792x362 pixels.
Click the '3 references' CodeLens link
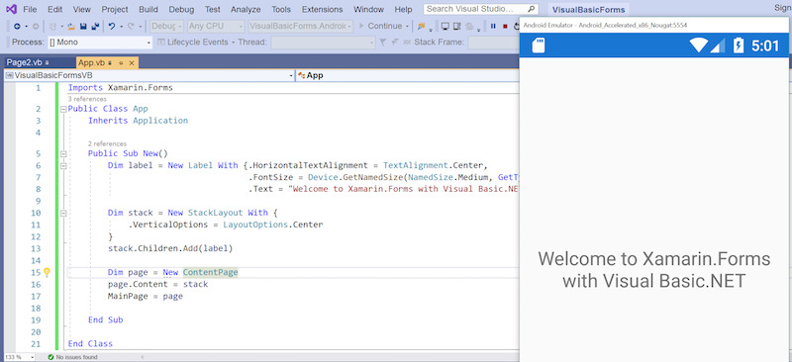coord(87,99)
